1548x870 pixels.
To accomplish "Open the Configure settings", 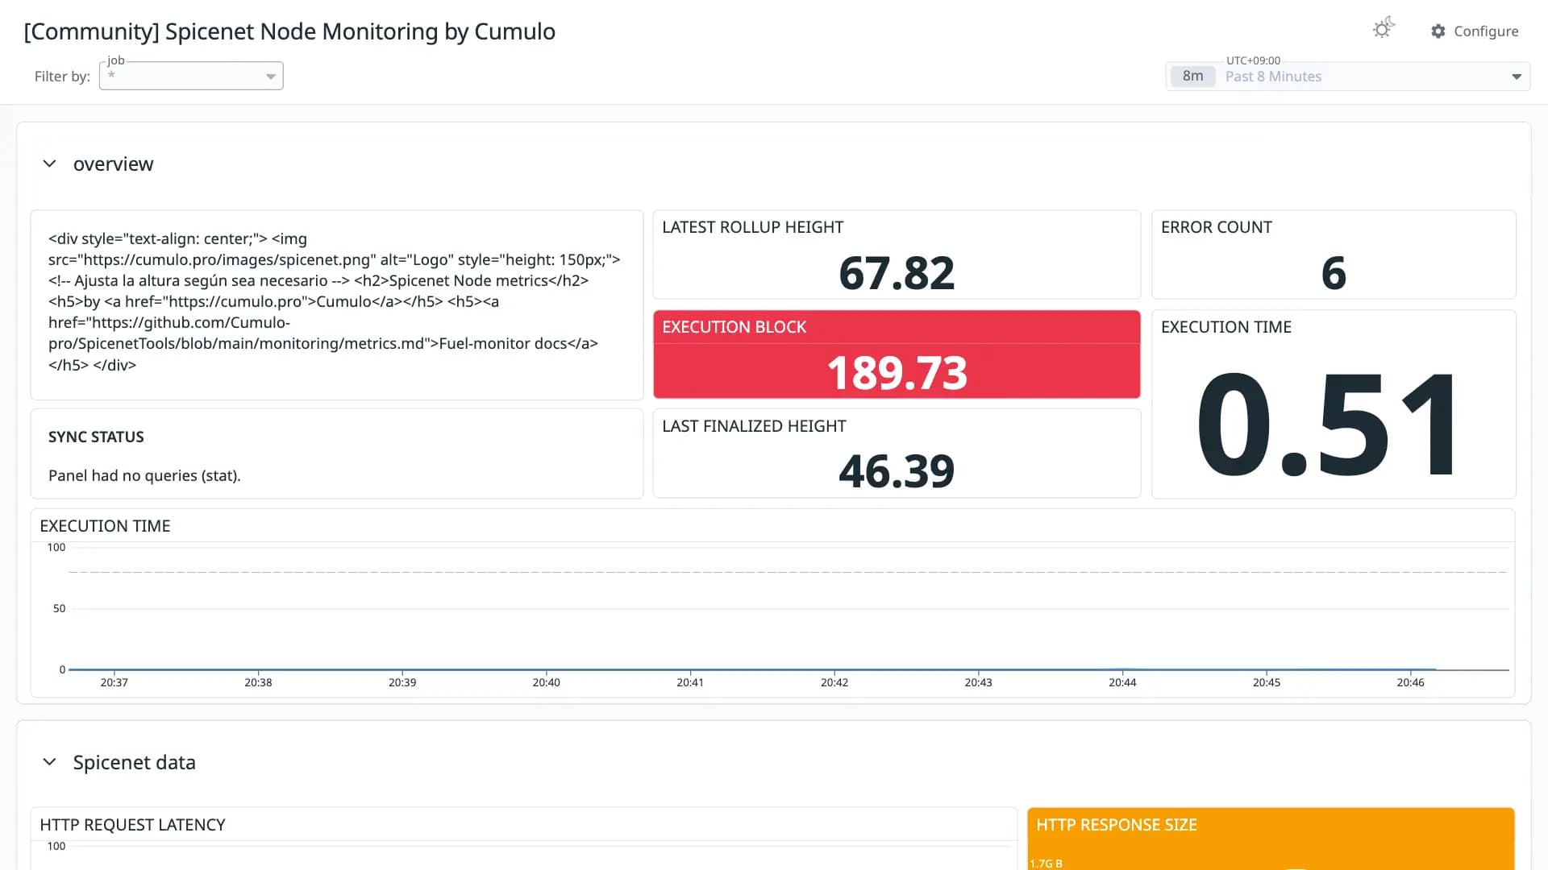I will click(1475, 31).
